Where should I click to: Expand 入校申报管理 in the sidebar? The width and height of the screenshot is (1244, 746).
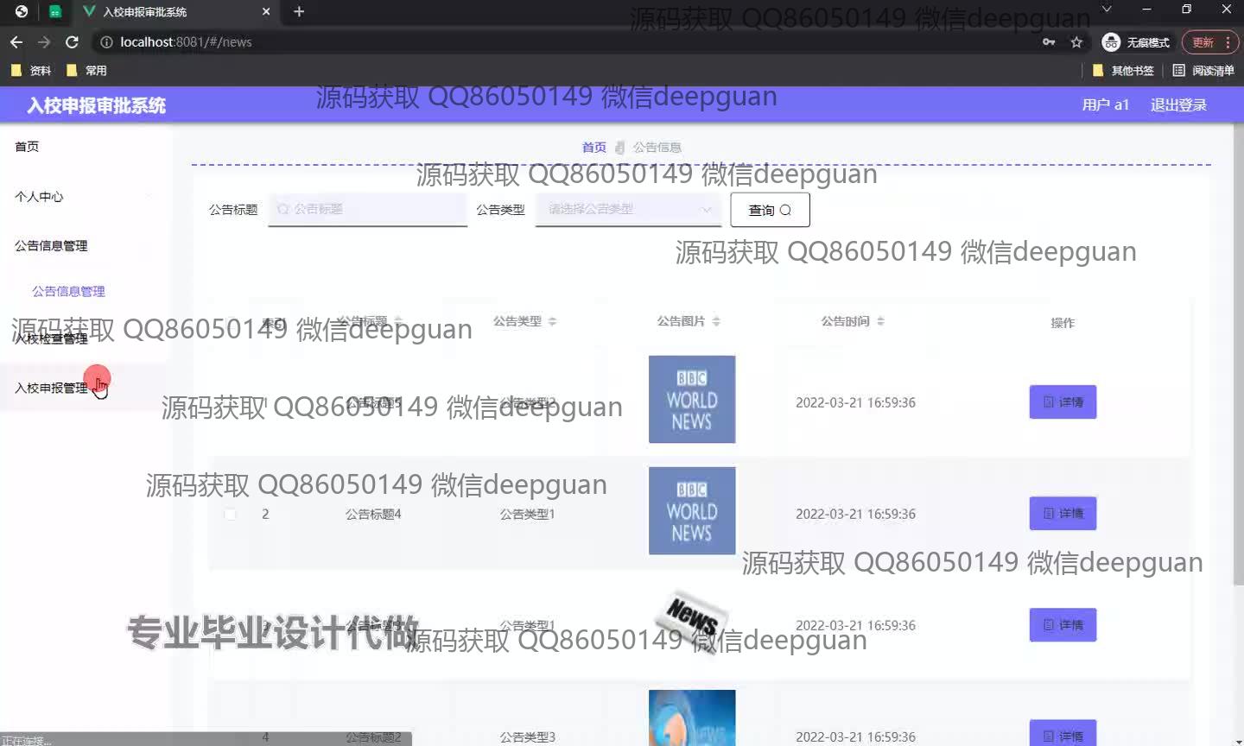51,389
